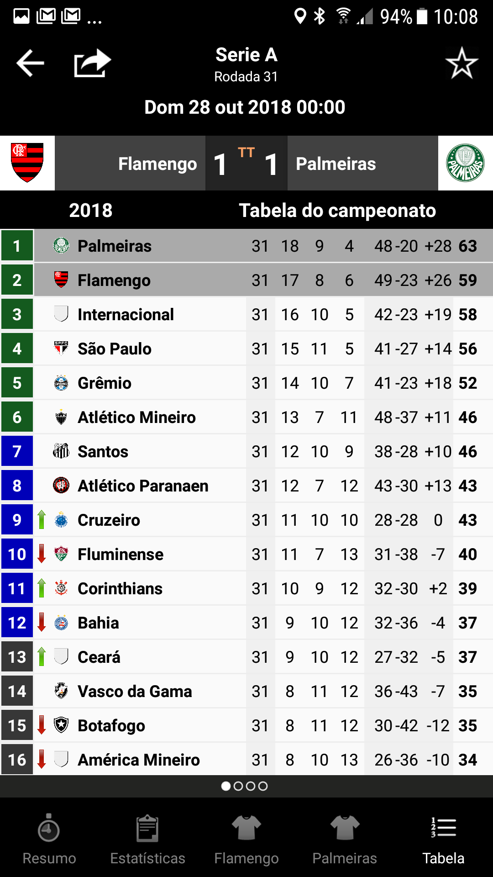This screenshot has width=493, height=877.
Task: Select the second page indicator dot
Action: point(238,786)
